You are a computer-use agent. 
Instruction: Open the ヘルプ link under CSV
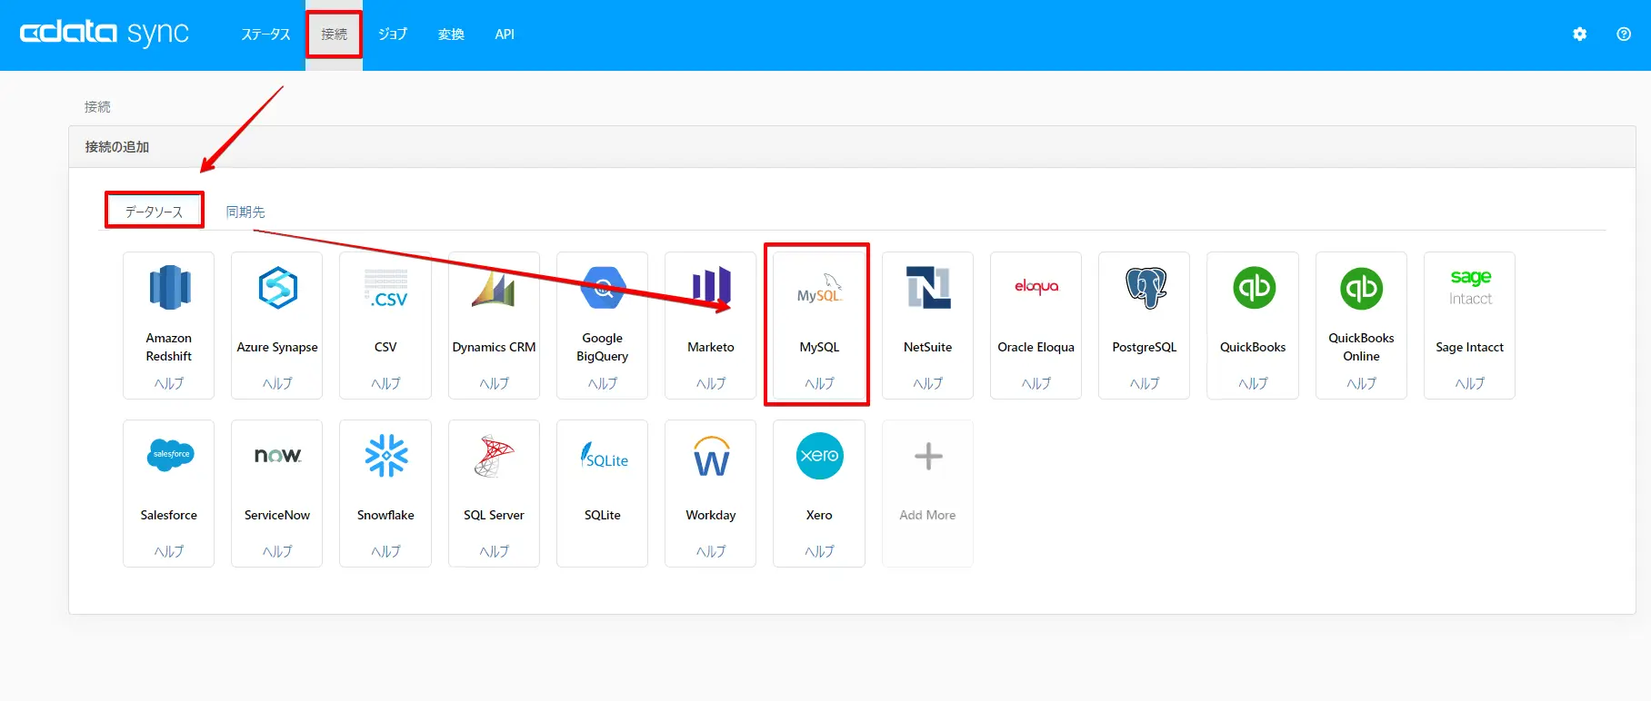pos(385,383)
